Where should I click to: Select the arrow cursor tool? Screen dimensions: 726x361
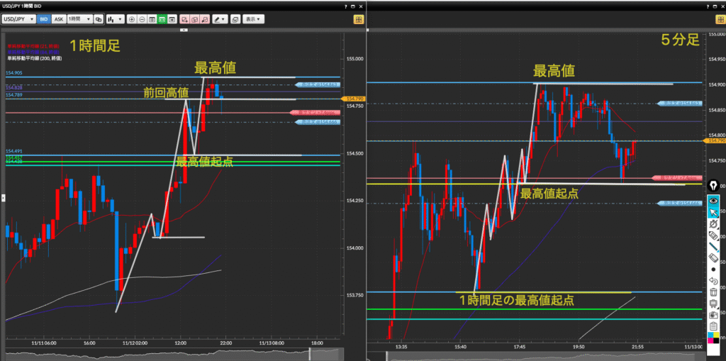point(714,212)
